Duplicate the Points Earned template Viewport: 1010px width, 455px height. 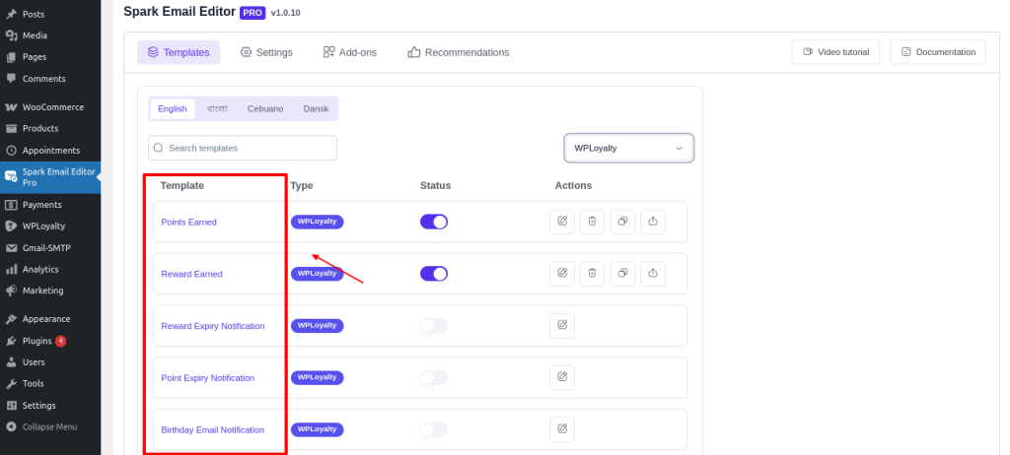622,222
